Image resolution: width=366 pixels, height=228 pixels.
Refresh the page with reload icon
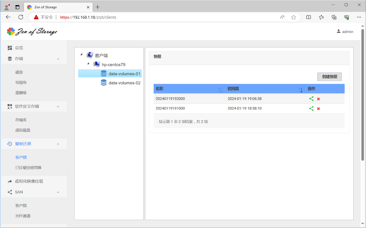click(21, 17)
